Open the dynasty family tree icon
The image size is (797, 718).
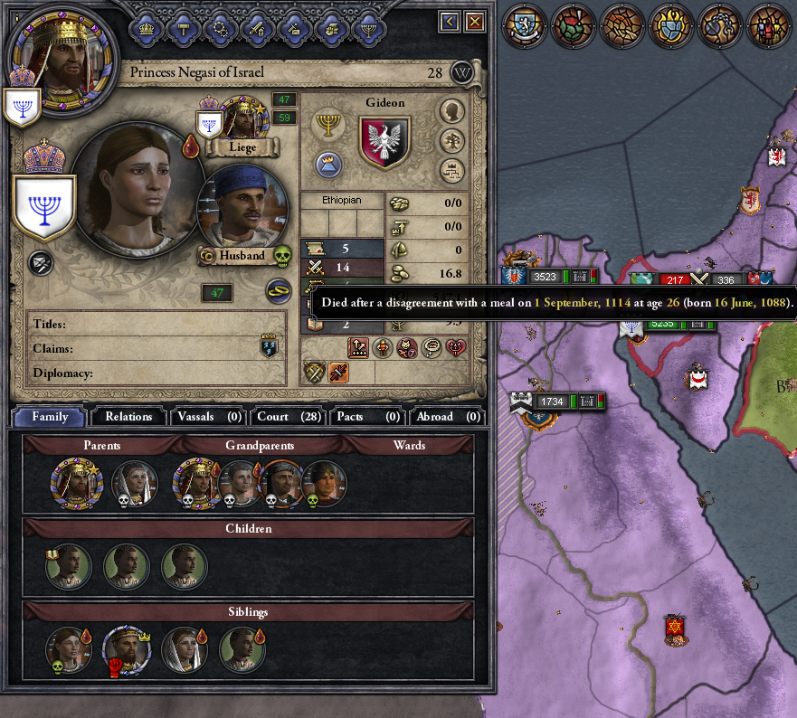pos(451,141)
